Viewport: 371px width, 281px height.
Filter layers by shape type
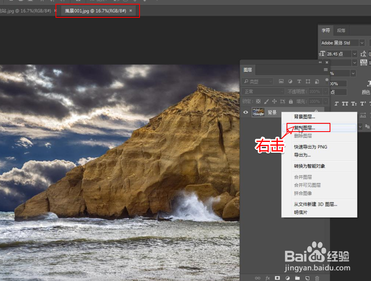coord(308,82)
